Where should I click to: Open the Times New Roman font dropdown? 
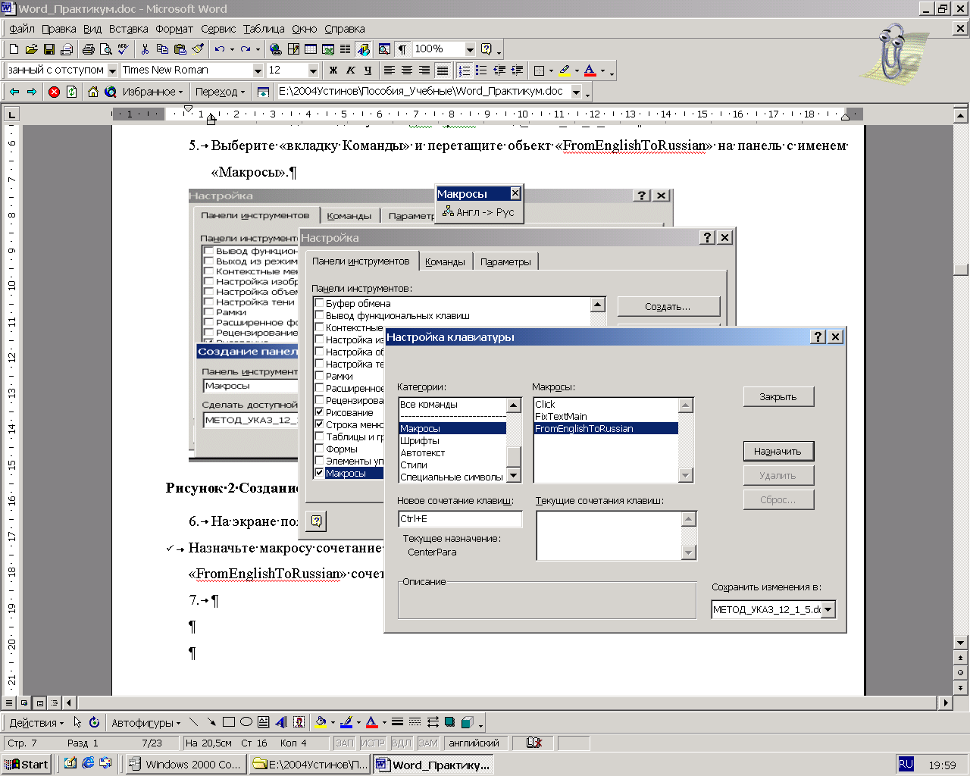[x=258, y=70]
